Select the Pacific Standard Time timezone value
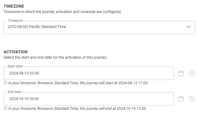 pos(37,27)
